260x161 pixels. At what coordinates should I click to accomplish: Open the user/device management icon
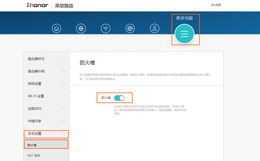[x=155, y=28]
